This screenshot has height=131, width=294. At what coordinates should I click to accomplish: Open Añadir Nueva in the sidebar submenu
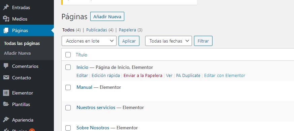17,53
